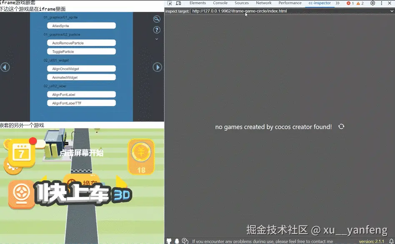The image size is (395, 244).
Task: Click the 快上车 3D game logo
Action: coord(83,194)
